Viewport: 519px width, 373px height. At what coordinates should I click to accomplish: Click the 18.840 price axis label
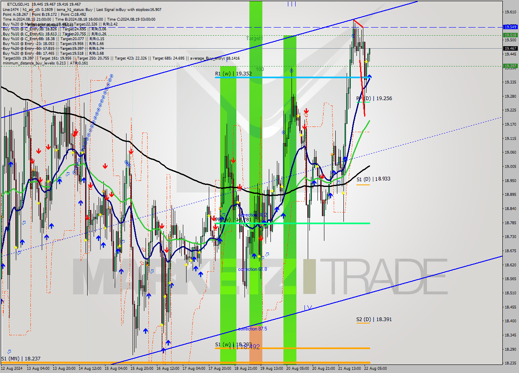tap(510, 208)
